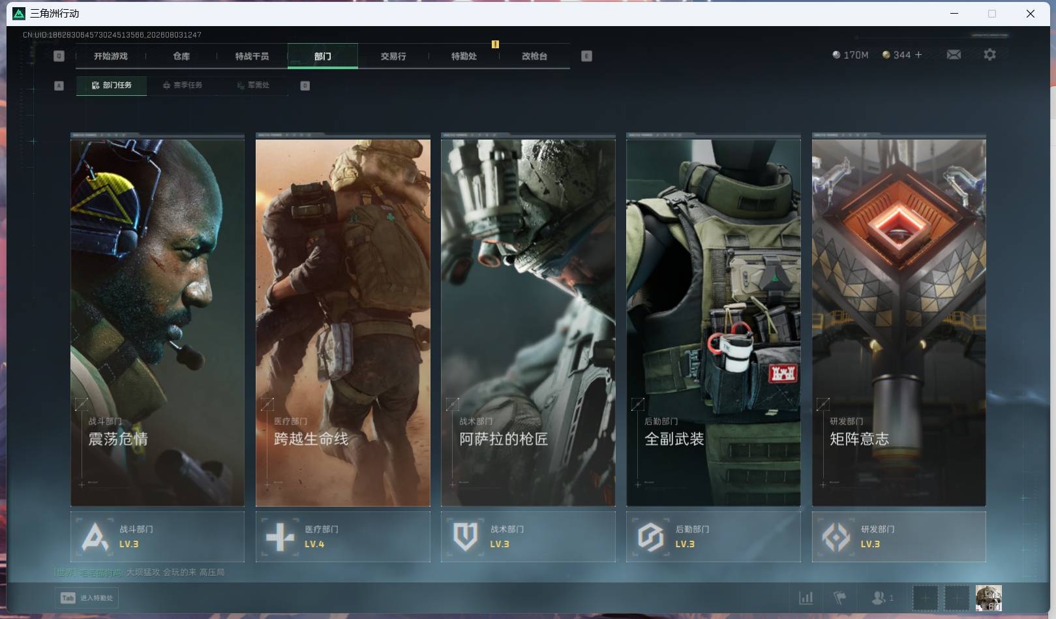The width and height of the screenshot is (1056, 619).
Task: Click the world chat message line
Action: [140, 573]
